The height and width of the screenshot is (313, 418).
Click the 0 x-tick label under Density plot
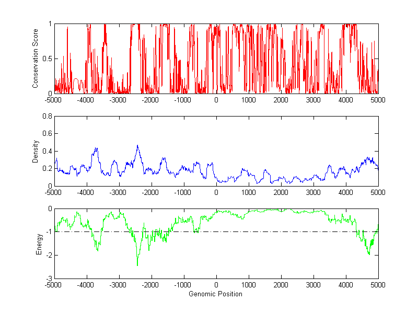pos(216,192)
